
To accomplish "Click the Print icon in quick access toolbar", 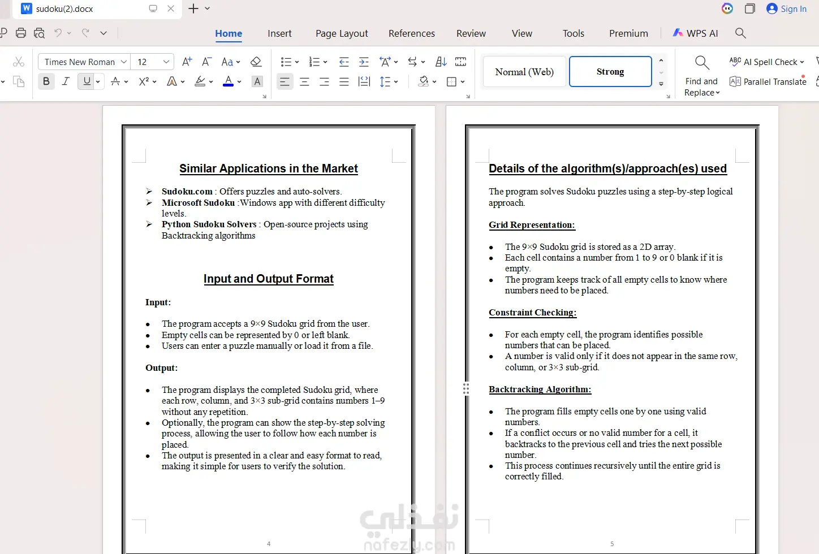I will pos(21,33).
